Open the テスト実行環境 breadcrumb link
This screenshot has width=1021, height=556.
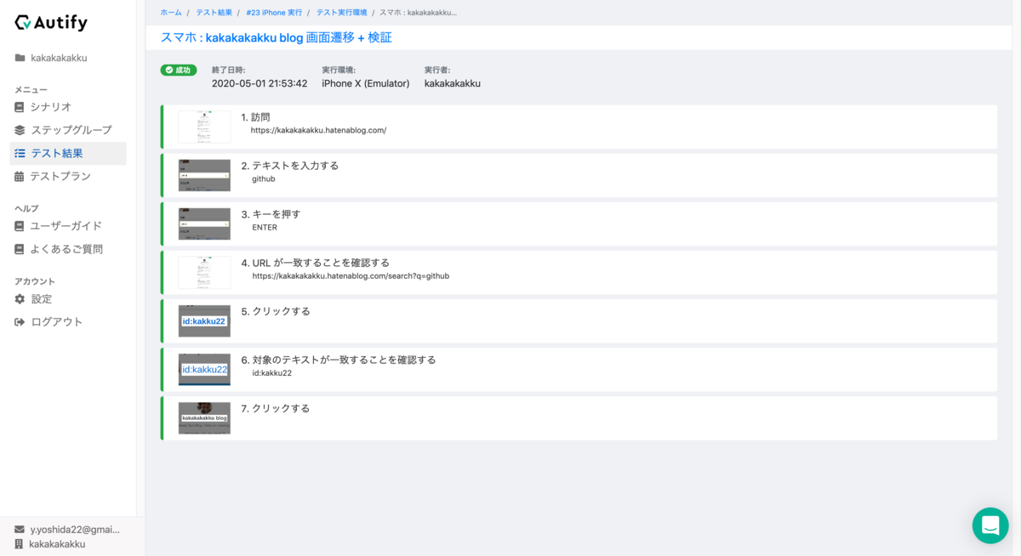pos(339,12)
